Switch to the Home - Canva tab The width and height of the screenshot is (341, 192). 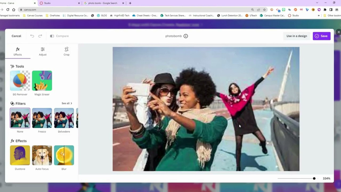click(x=17, y=3)
